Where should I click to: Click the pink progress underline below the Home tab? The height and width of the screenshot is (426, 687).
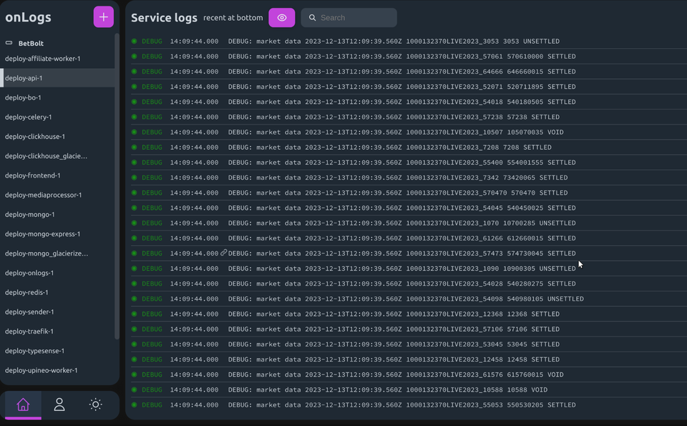point(22,418)
